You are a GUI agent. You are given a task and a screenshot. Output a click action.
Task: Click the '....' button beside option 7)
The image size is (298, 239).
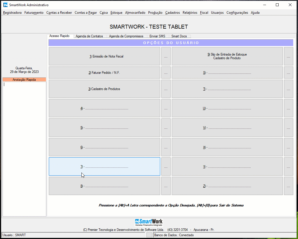pos(166,166)
